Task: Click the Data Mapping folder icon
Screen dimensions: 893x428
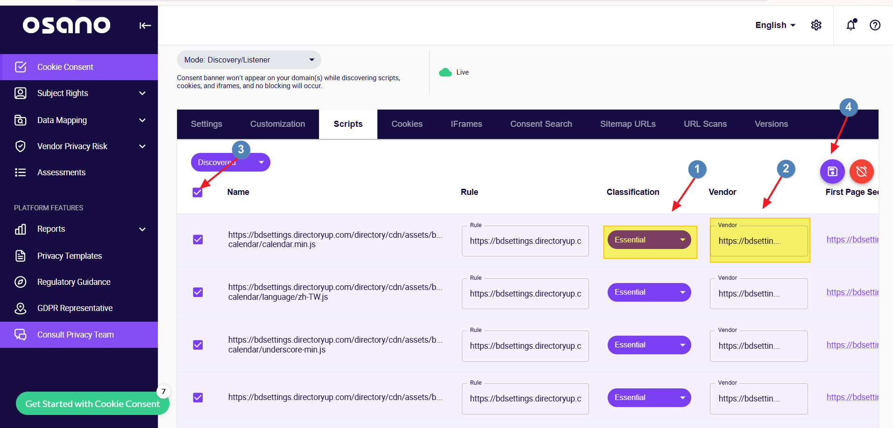Action: (x=21, y=120)
